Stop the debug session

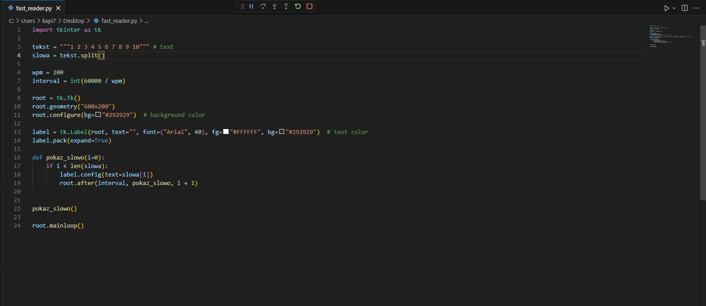(309, 6)
